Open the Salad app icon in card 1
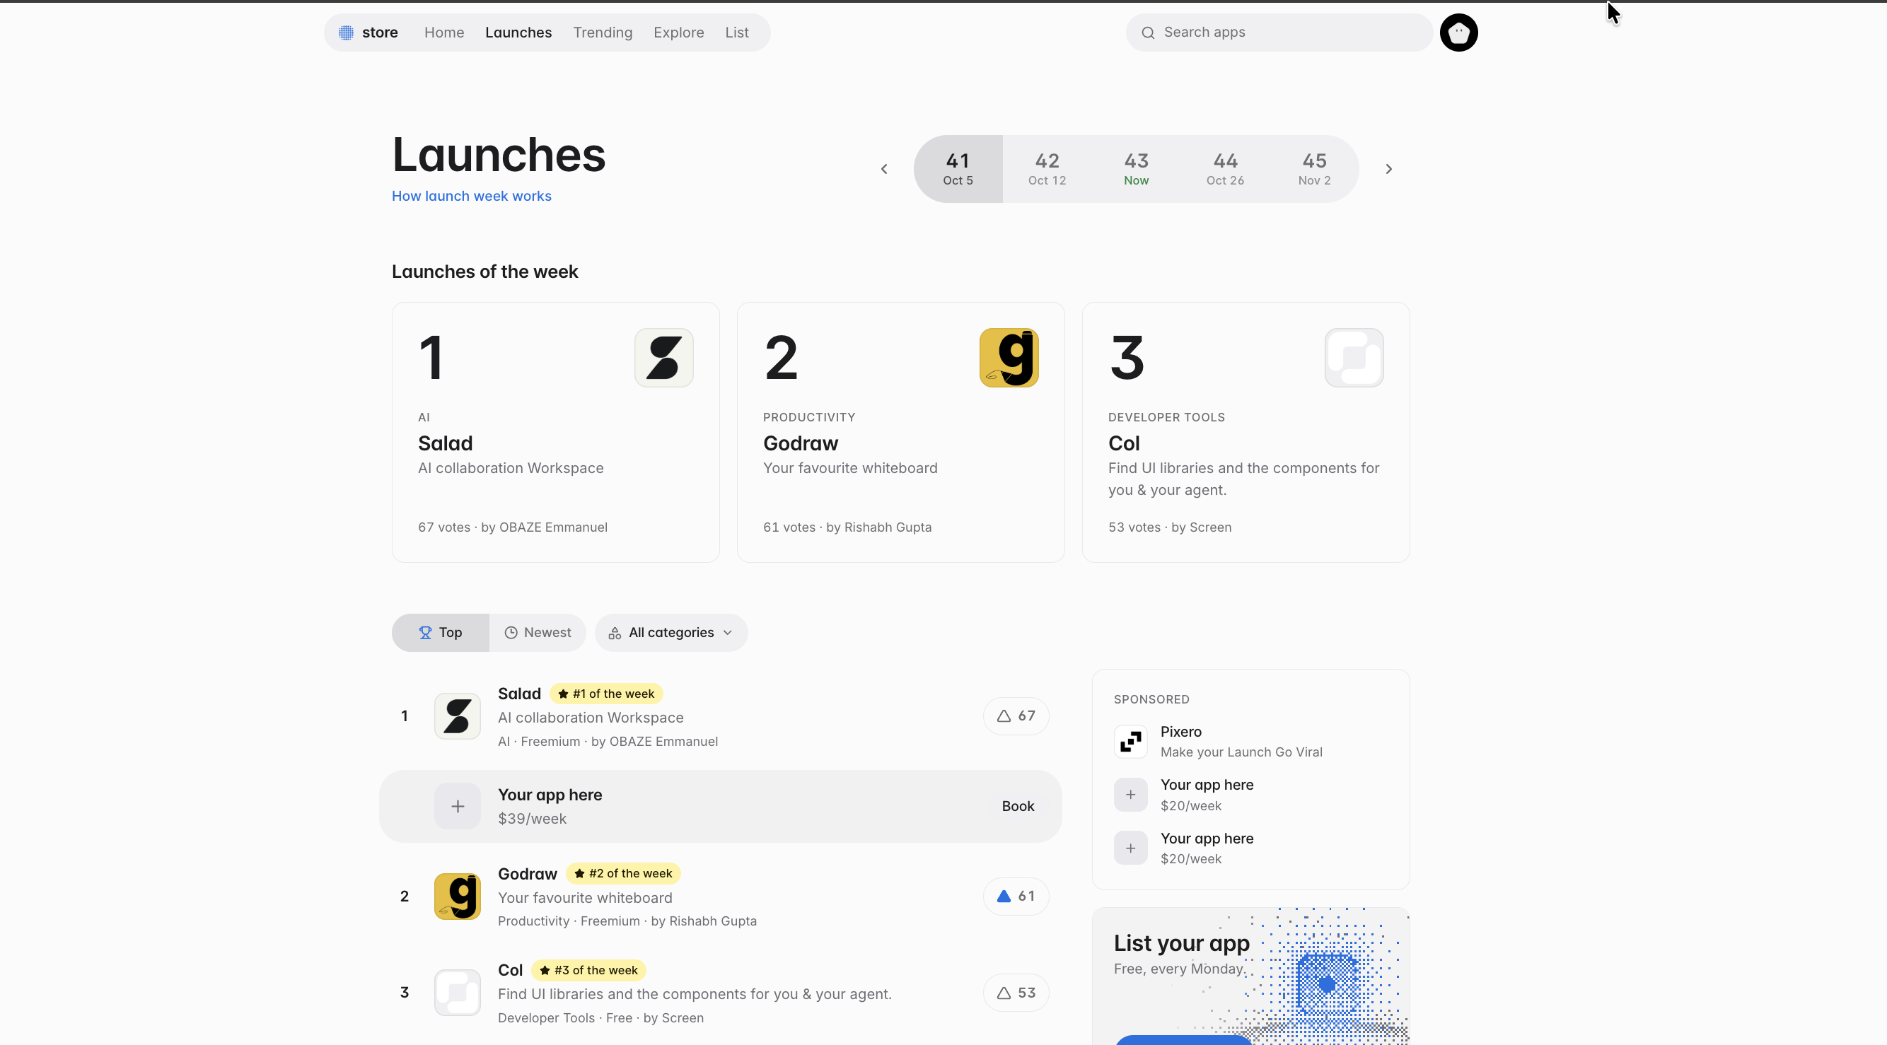 [663, 357]
